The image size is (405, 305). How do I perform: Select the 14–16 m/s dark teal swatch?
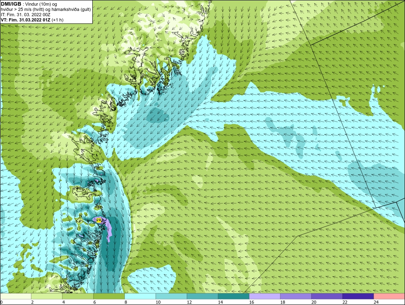click(x=234, y=296)
